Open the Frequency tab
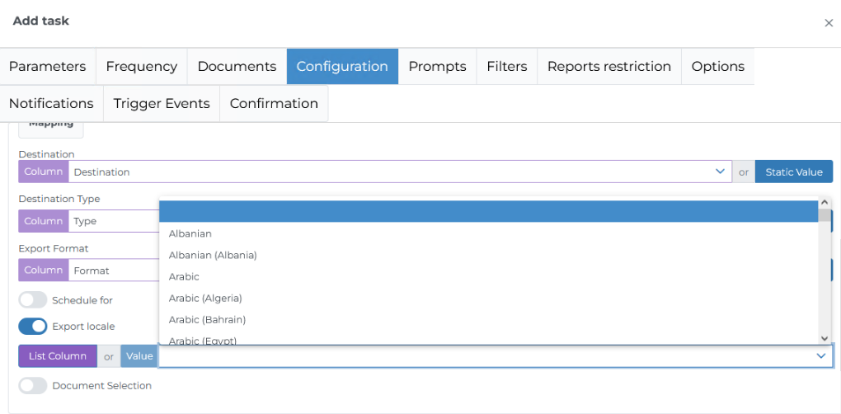Viewport: 841px width, 414px height. [x=142, y=67]
